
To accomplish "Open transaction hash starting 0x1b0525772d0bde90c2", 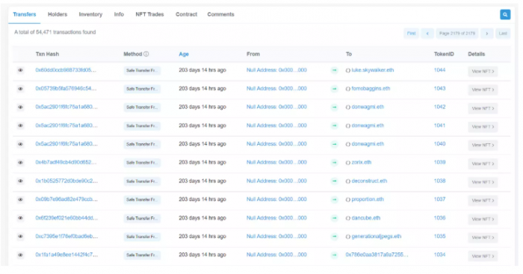I will [66, 181].
